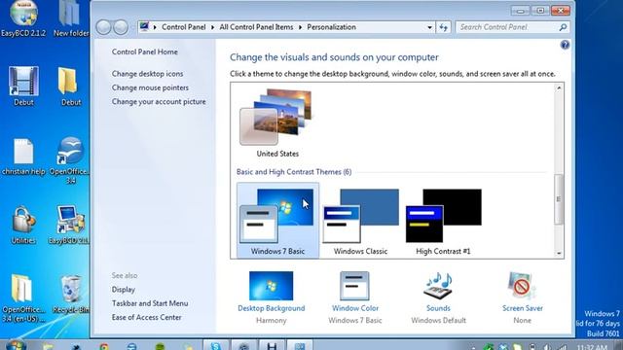Refresh the Control Panel address bar
This screenshot has width=623, height=350.
click(444, 27)
